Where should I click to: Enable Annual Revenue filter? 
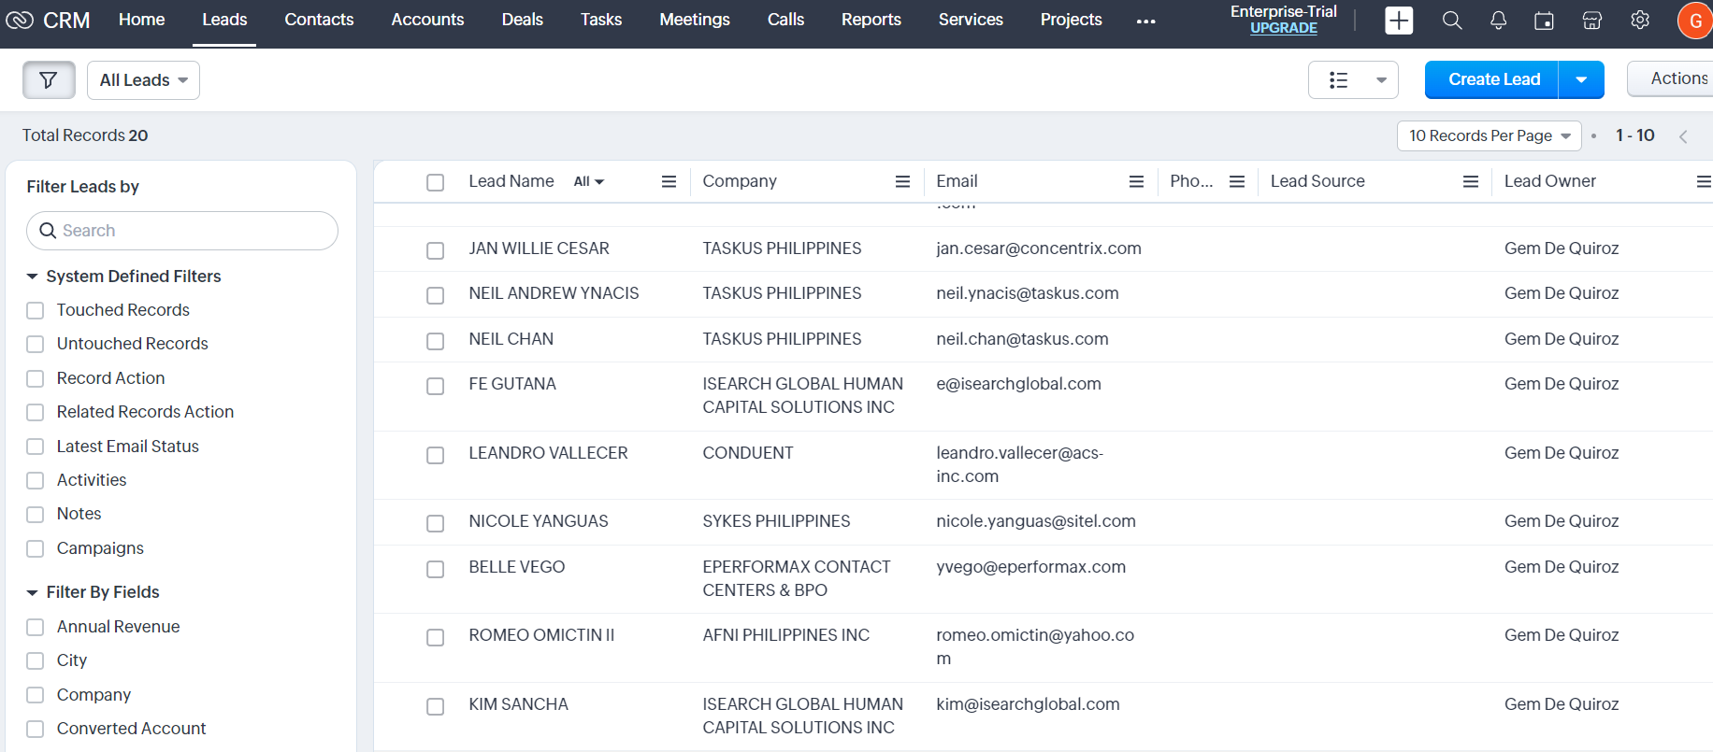coord(36,627)
